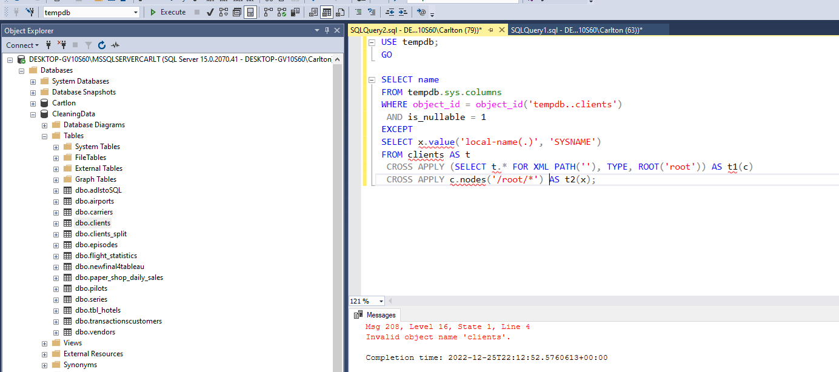
Task: Expand Database Snapshots folder
Action: pyautogui.click(x=33, y=92)
